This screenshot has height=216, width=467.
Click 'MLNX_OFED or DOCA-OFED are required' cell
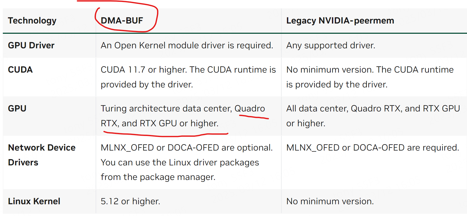(x=373, y=147)
